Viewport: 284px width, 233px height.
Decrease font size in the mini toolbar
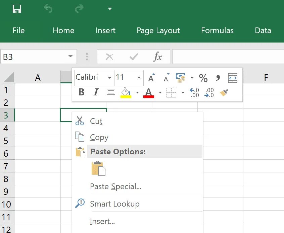point(166,78)
